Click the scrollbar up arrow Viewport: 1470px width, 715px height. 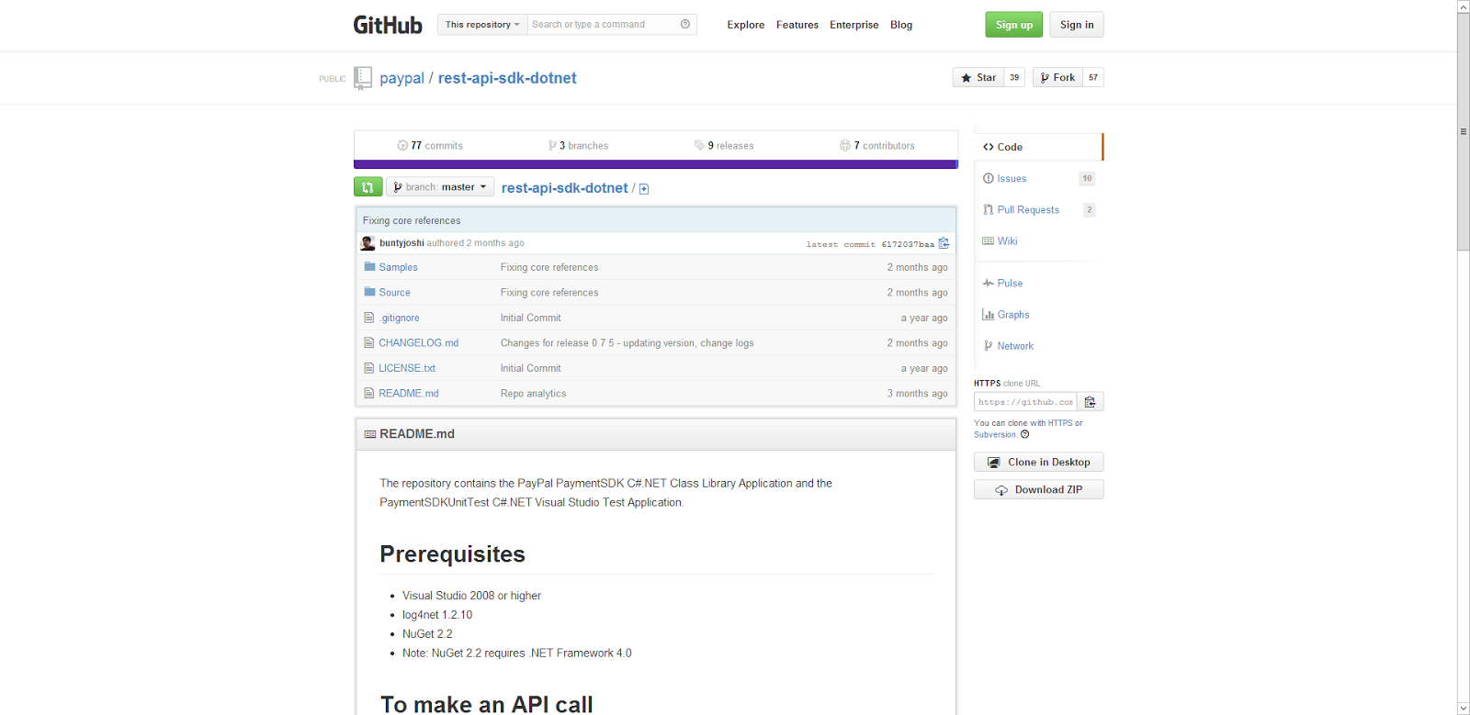click(x=1464, y=6)
